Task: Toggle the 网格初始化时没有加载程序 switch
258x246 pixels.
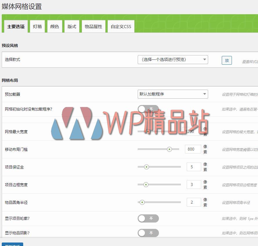Action: pyautogui.click(x=148, y=109)
